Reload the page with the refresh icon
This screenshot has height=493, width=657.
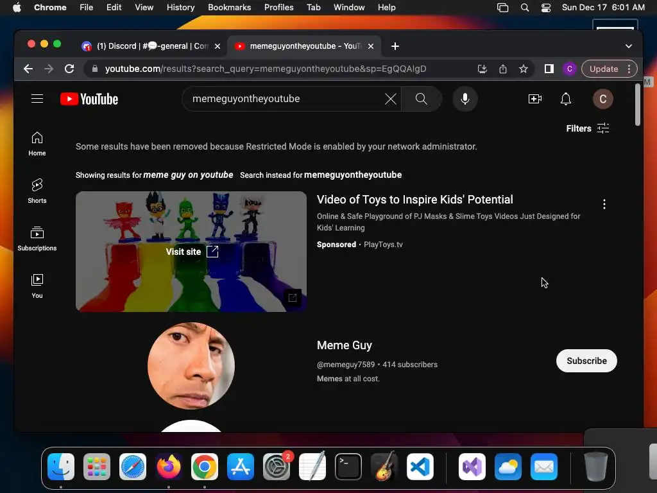pyautogui.click(x=69, y=69)
